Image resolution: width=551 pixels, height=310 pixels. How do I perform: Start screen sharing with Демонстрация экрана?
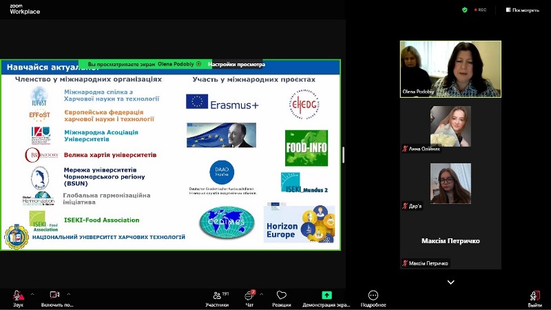pos(326,298)
